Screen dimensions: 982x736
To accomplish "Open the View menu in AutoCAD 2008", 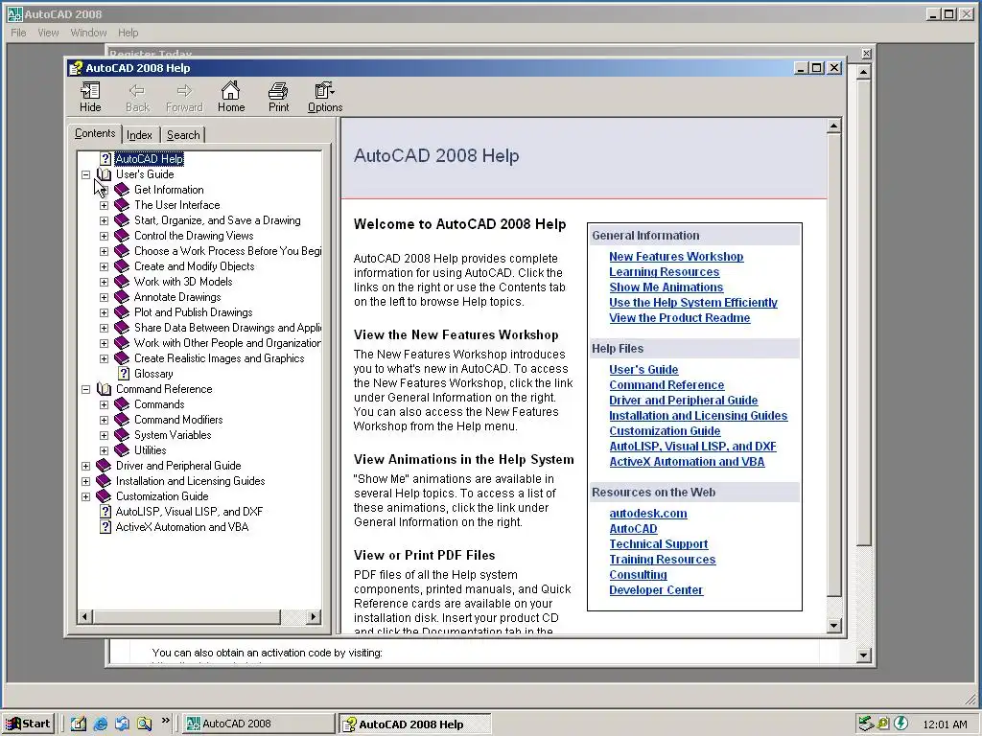I will [x=48, y=33].
